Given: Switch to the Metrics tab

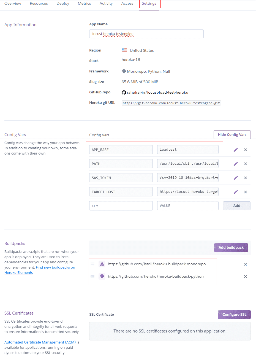Looking at the screenshot, I should (84, 4).
